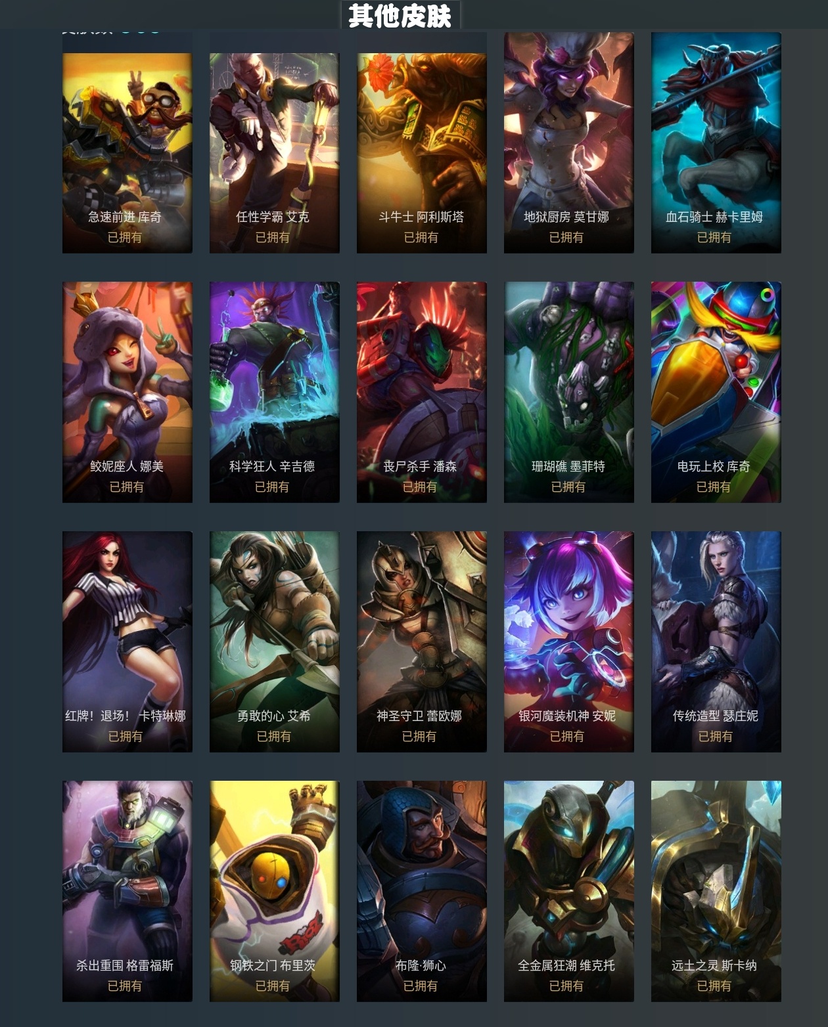The width and height of the screenshot is (828, 1027).
Task: Click the 传统造型 瑟庄妮 skin thumbnail
Action: [x=716, y=642]
